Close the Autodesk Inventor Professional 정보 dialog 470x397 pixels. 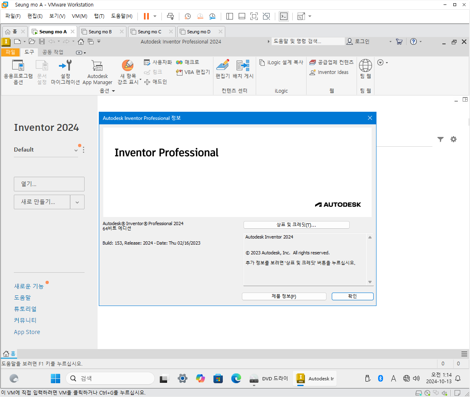370,118
